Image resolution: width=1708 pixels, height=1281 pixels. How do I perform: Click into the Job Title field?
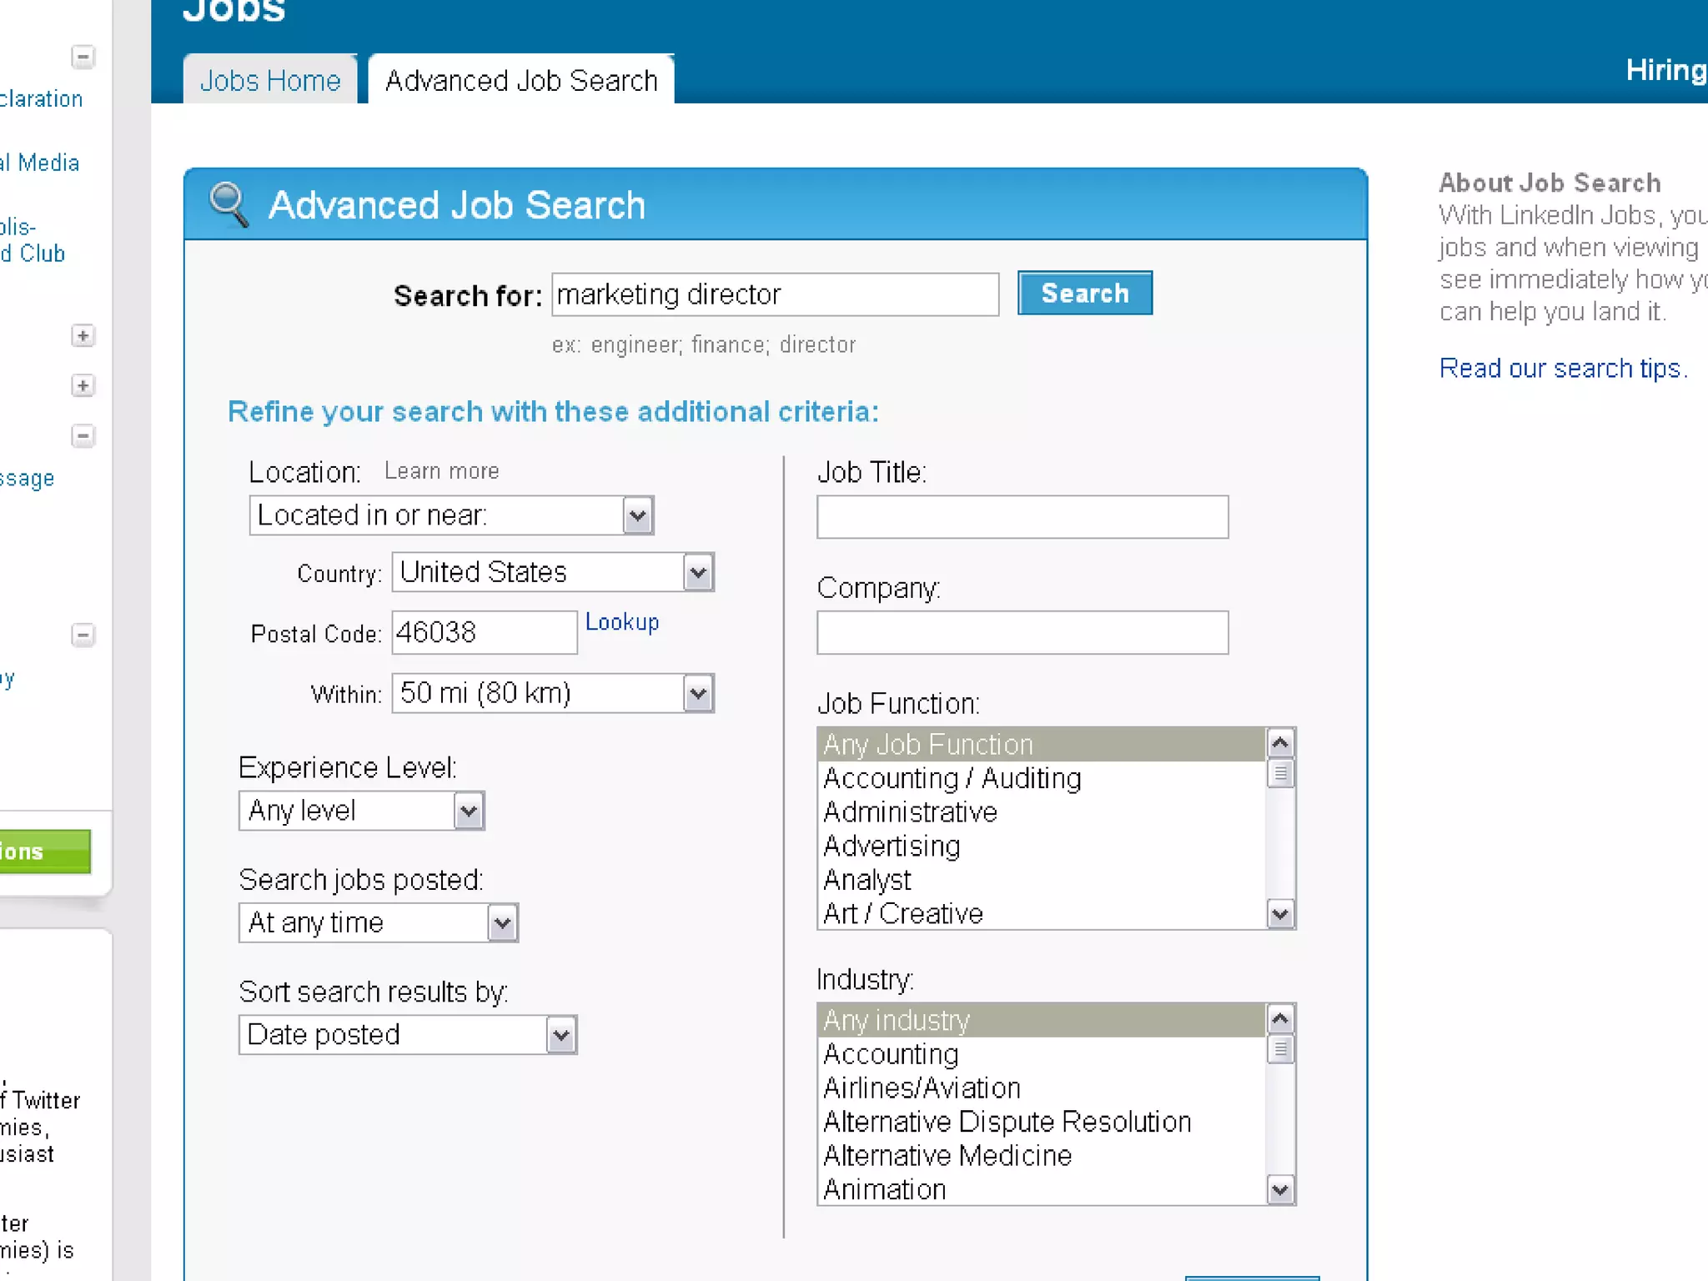click(1022, 517)
